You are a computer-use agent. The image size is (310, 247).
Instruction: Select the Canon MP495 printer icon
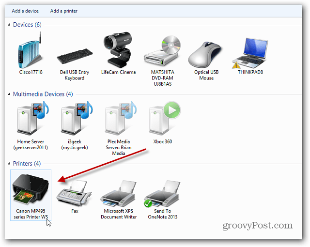pyautogui.click(x=31, y=189)
